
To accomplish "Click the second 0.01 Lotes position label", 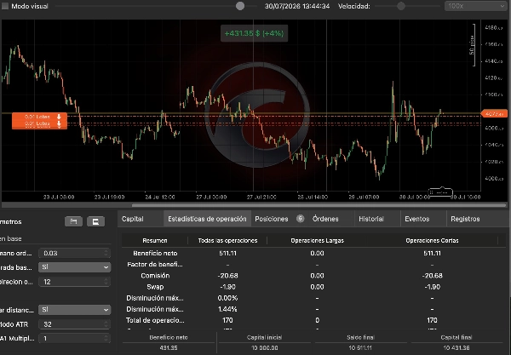I will [37, 123].
